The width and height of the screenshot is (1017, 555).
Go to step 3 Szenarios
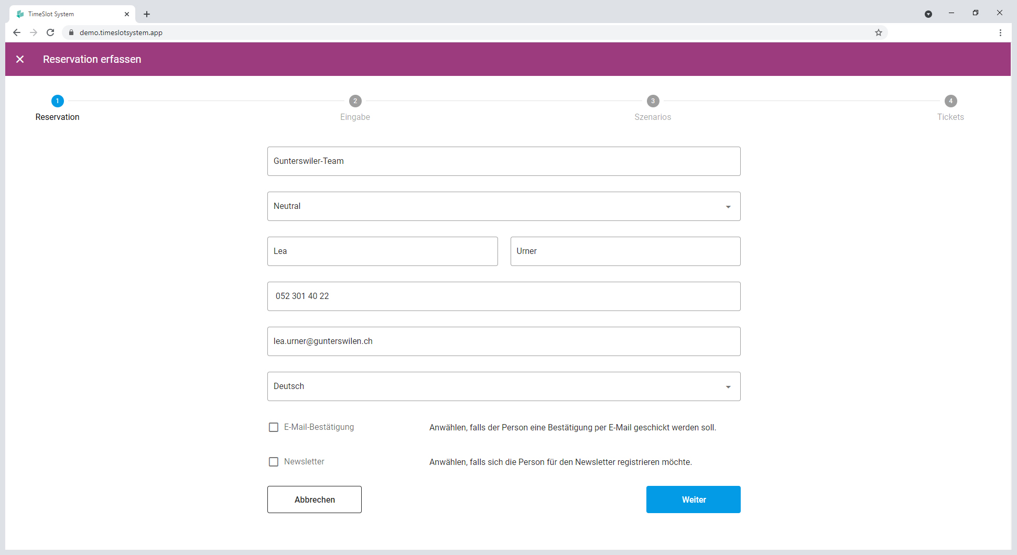653,108
